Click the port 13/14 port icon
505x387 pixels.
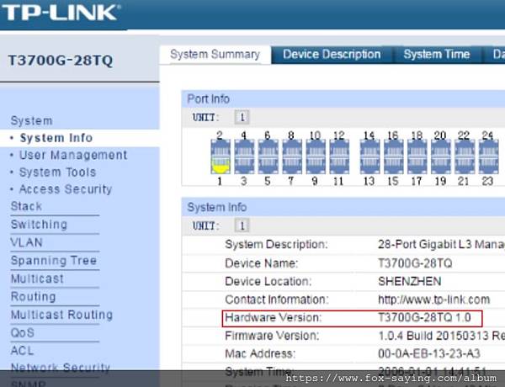[x=369, y=156]
